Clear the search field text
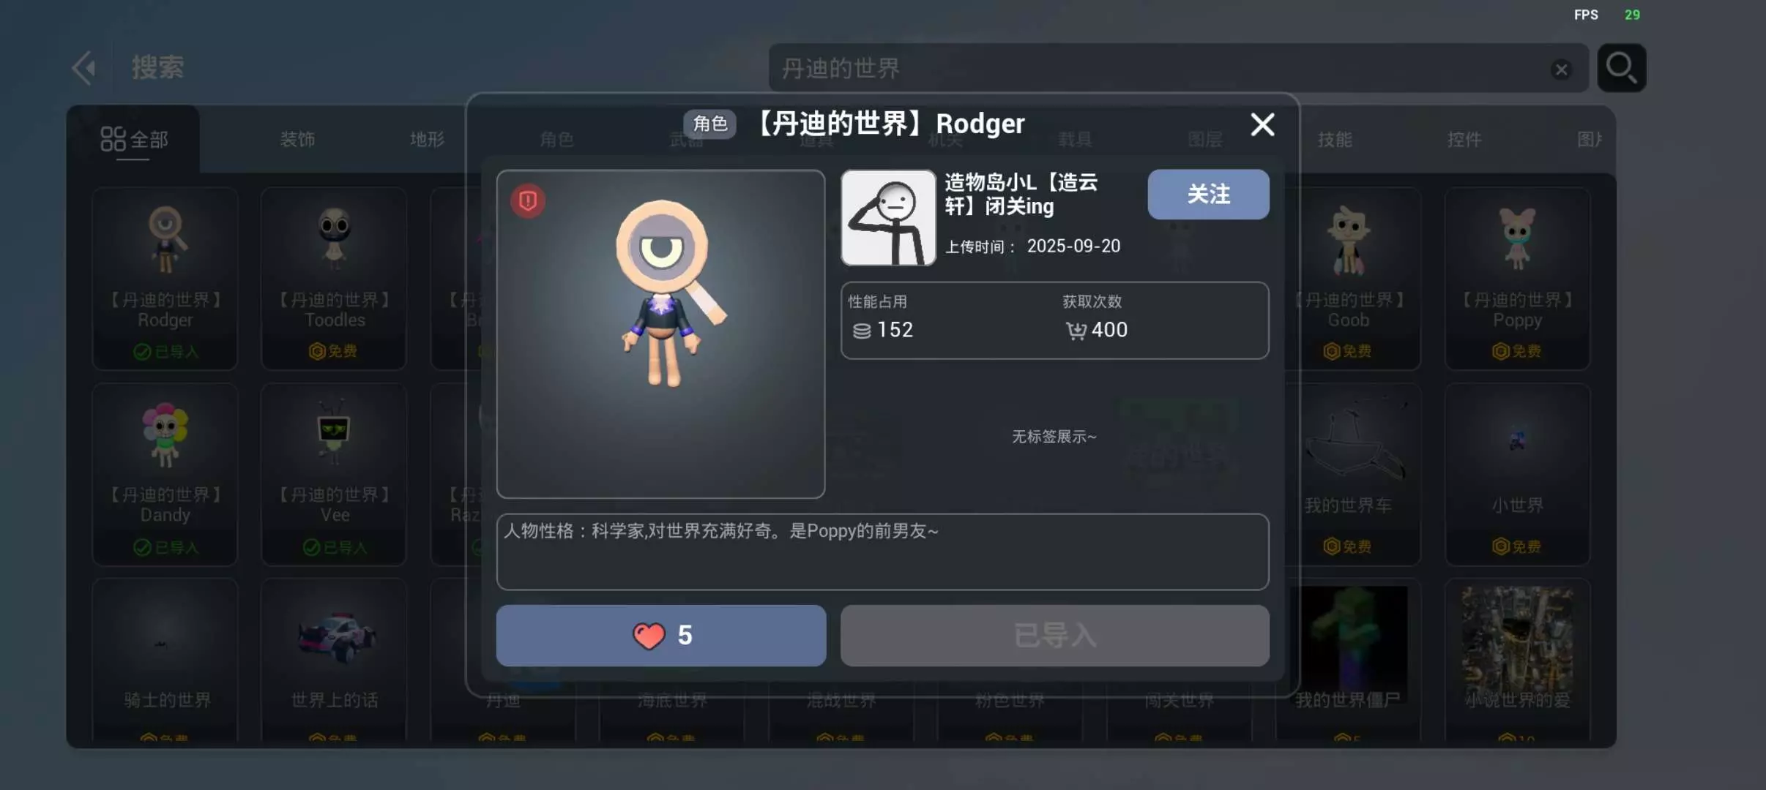Screen dimensions: 1766x790 pos(1561,69)
